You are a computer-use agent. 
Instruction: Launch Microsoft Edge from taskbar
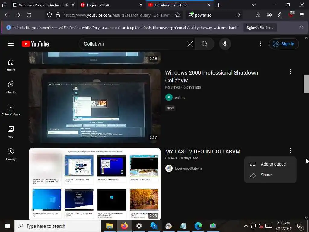click(198, 226)
